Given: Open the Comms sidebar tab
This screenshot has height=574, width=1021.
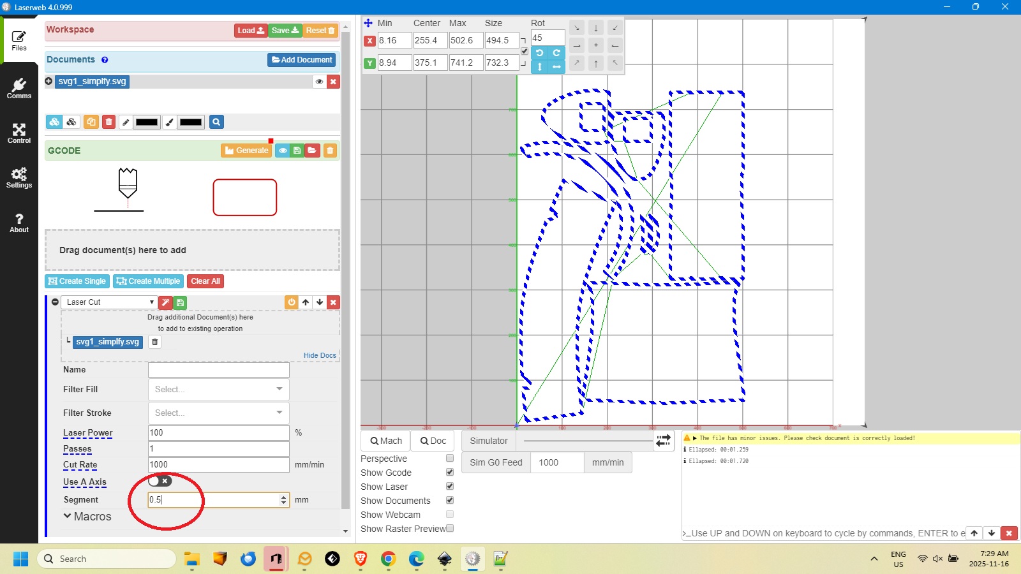Looking at the screenshot, I should pyautogui.click(x=19, y=88).
